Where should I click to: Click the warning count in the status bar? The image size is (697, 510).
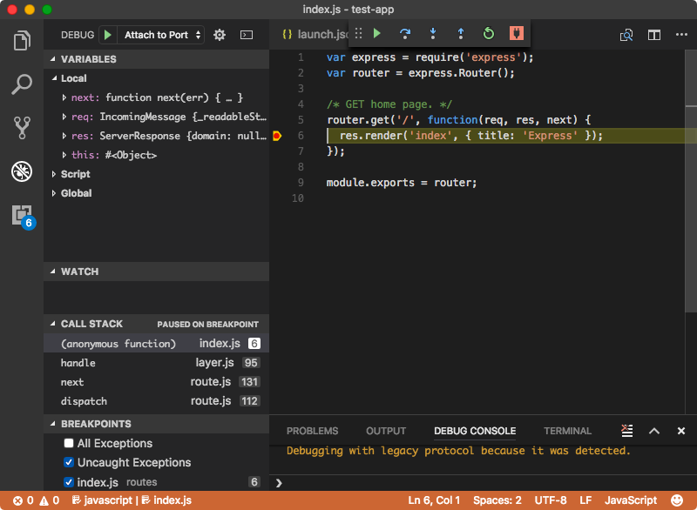point(50,500)
